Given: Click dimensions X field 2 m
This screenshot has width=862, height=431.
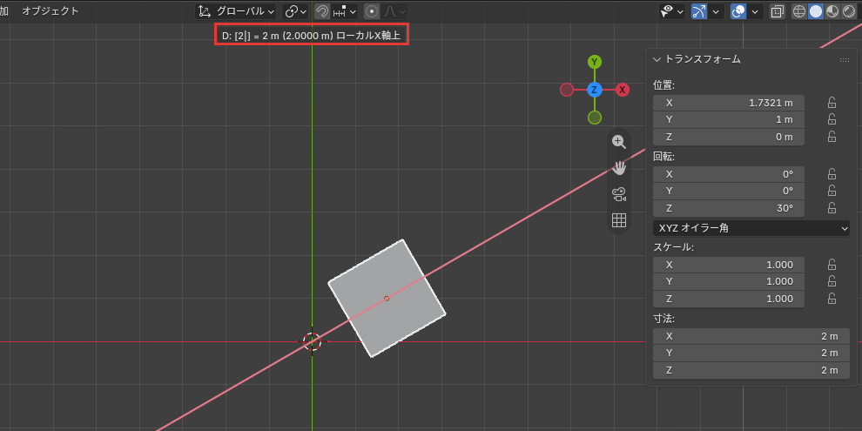Looking at the screenshot, I should coord(751,336).
